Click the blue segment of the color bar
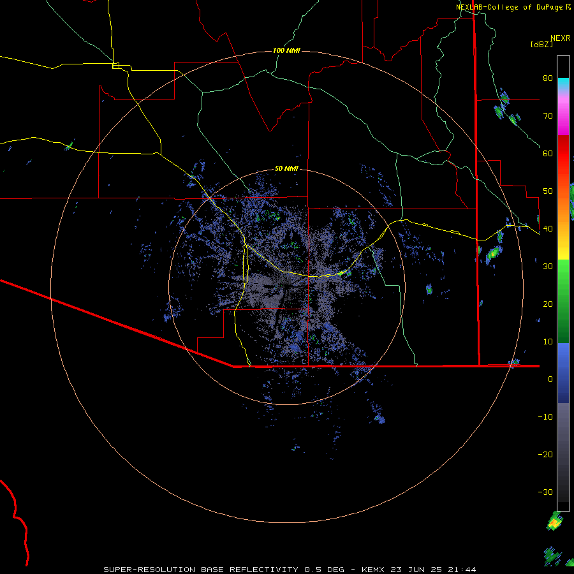The width and height of the screenshot is (574, 574). pos(563,373)
